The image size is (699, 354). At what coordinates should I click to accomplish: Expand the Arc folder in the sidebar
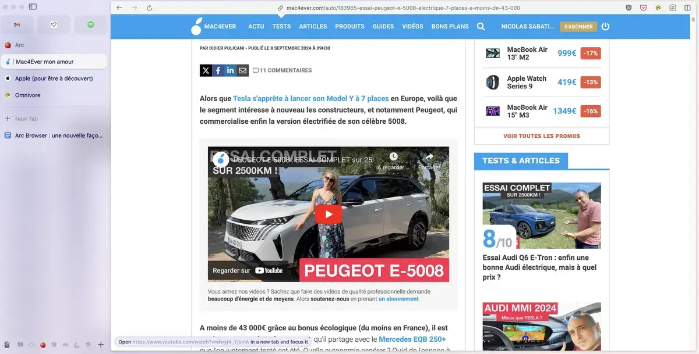pyautogui.click(x=19, y=44)
